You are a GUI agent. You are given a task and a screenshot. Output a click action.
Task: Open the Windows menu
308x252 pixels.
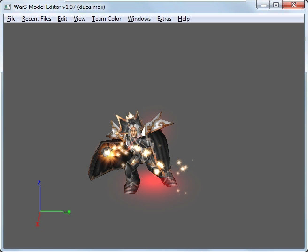[x=139, y=19]
